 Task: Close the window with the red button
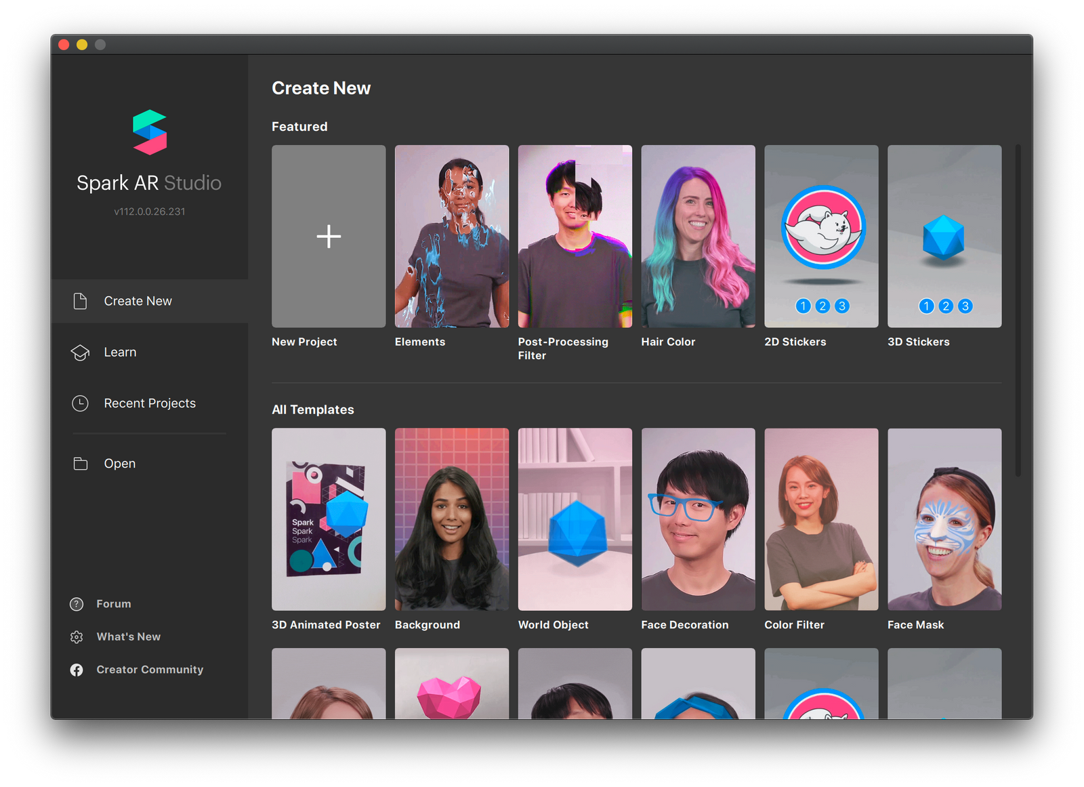(64, 45)
